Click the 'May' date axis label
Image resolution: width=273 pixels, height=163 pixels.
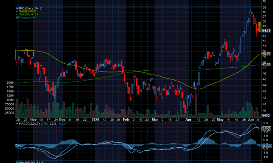pyautogui.click(x=220, y=120)
